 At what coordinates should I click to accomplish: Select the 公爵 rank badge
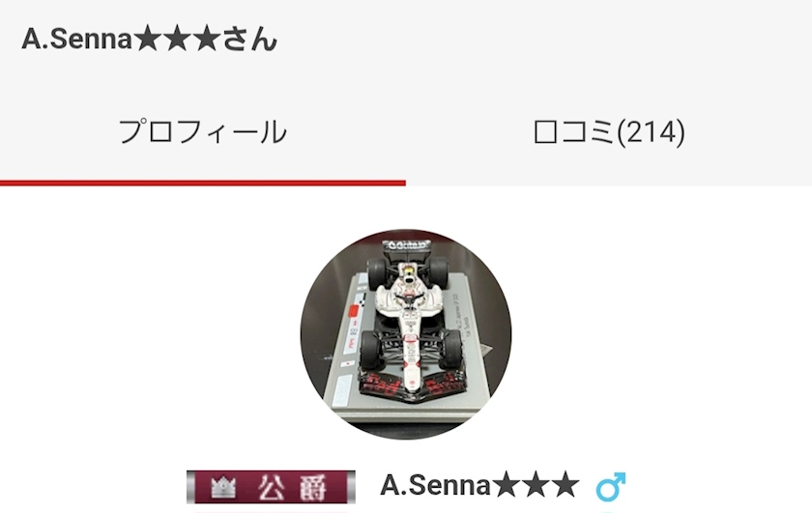pos(271,487)
